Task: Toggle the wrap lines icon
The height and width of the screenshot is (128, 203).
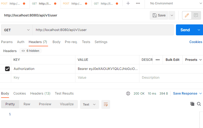Action: 106,104
